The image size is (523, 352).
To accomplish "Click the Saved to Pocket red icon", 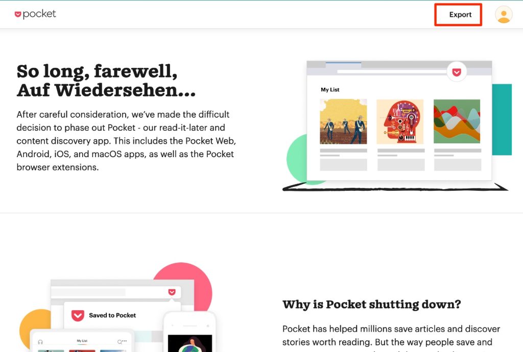I will 78,315.
